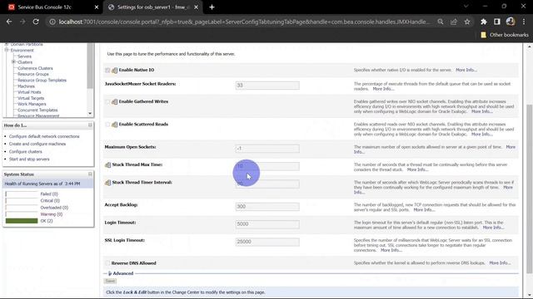Toggle the Enable Gathered Writes checkbox
533x299 pixels.
point(107,101)
